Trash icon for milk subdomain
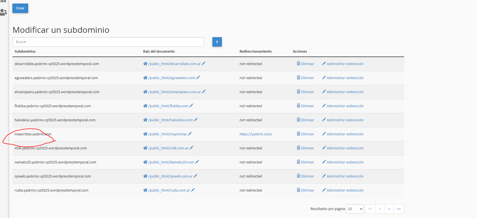 (x=299, y=148)
